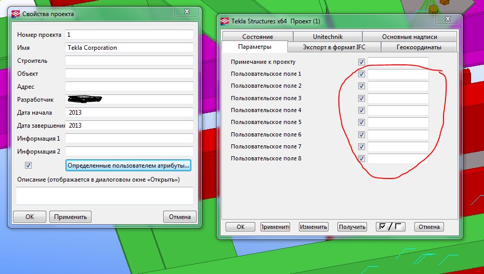Click the Имя field with Tekla Corporation
The height and width of the screenshot is (274, 484).
click(x=129, y=47)
